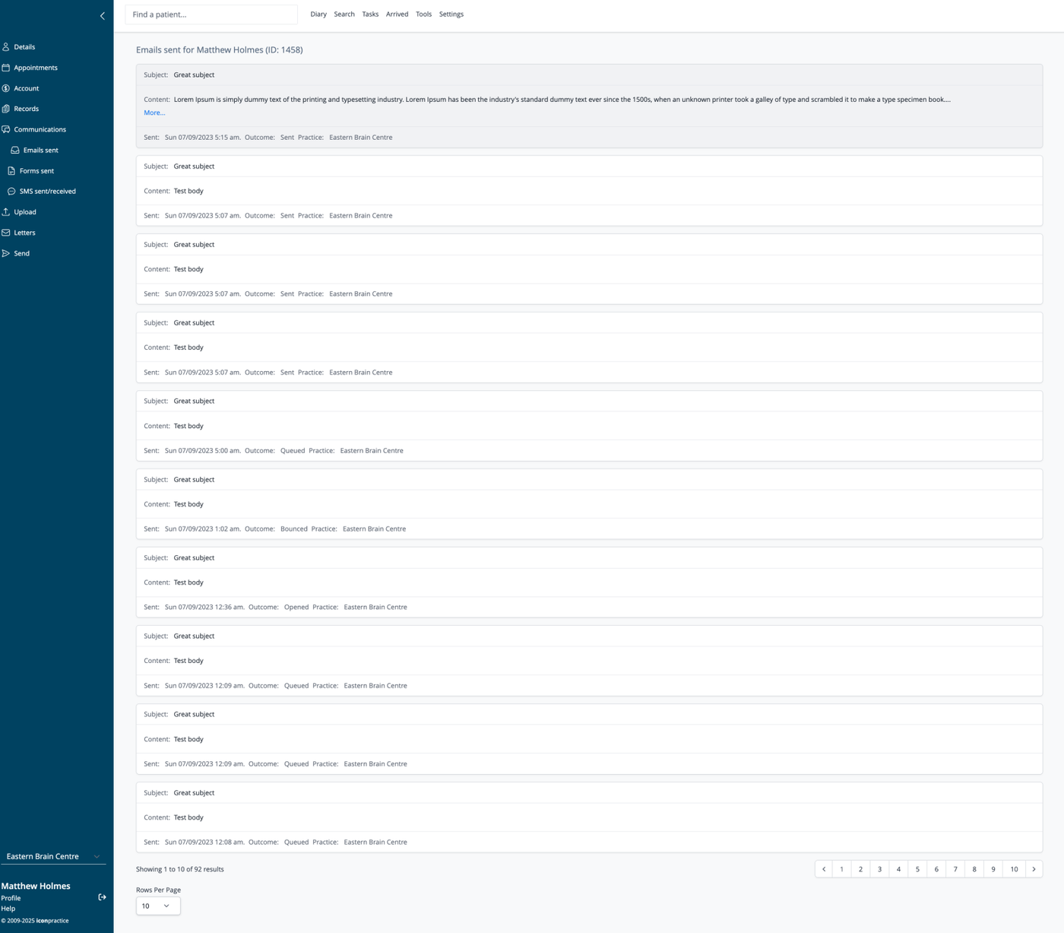Image resolution: width=1064 pixels, height=933 pixels.
Task: Click the Forms sent file icon
Action: [x=11, y=171]
